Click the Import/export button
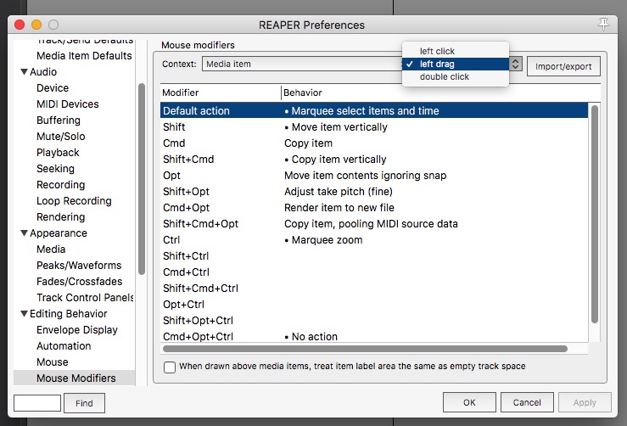 563,66
